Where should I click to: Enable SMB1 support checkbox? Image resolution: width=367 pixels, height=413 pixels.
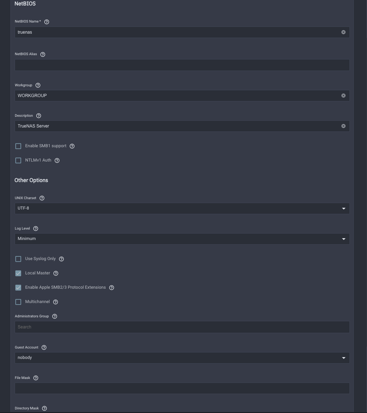tap(18, 146)
